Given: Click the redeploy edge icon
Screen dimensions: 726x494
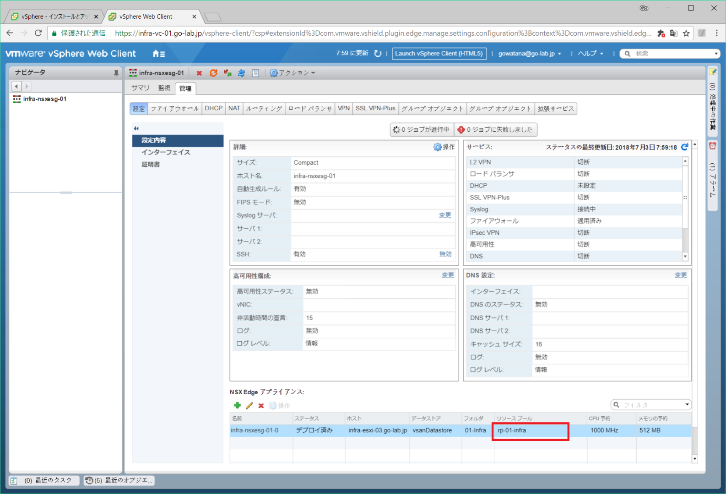Looking at the screenshot, I should click(228, 73).
